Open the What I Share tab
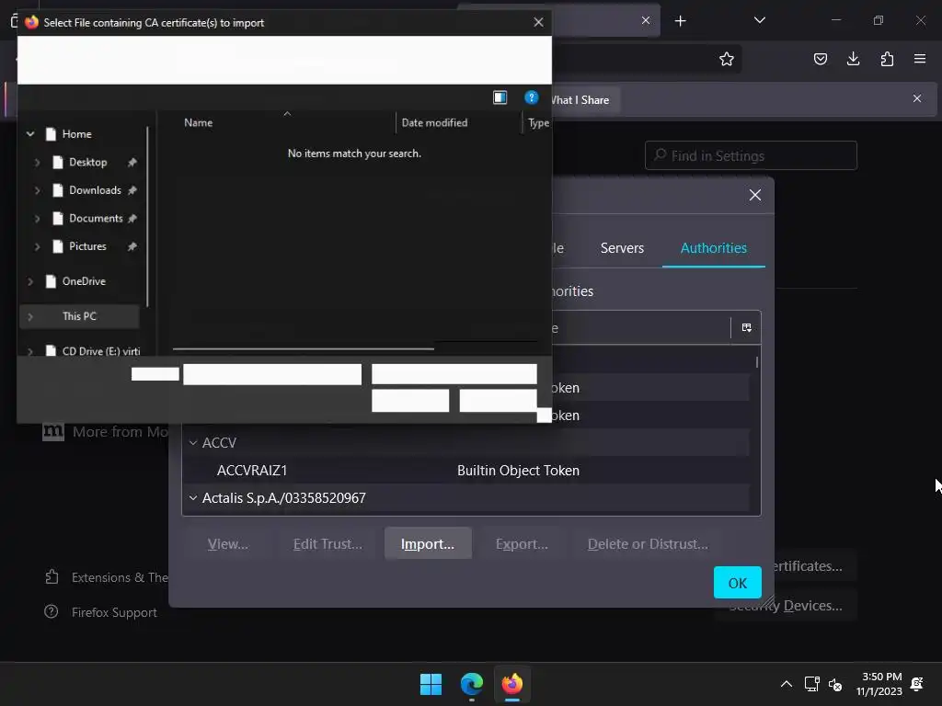Screen dimensions: 942x706 [580, 100]
